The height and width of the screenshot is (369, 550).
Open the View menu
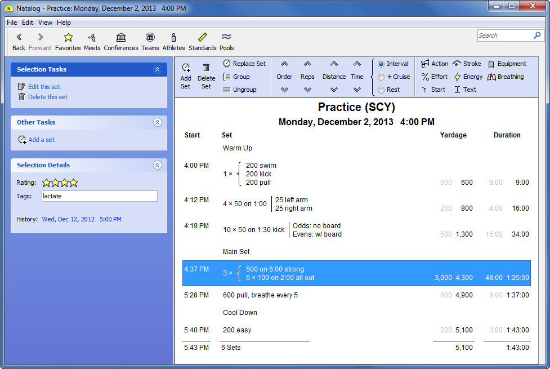pos(45,23)
